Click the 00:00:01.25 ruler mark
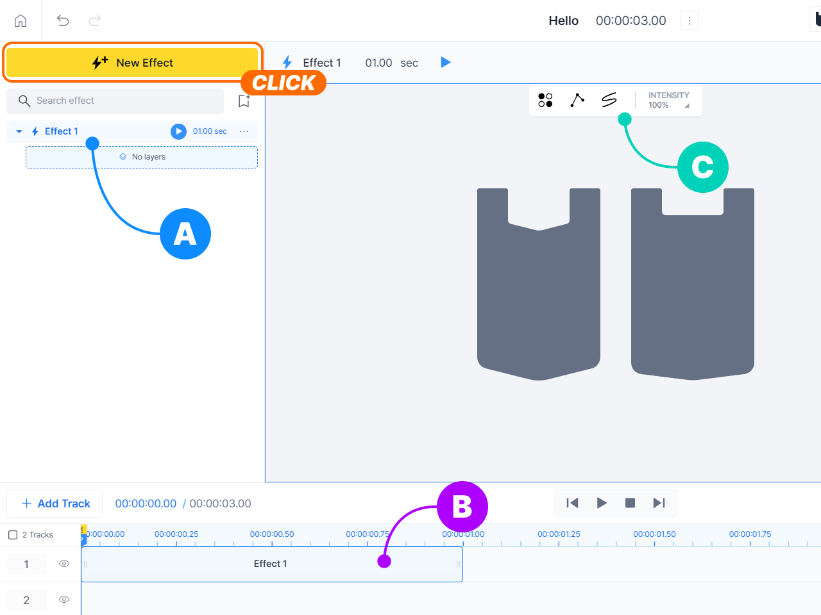 tap(559, 534)
